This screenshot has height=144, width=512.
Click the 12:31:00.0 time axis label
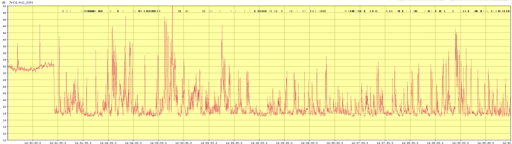click(x=58, y=143)
